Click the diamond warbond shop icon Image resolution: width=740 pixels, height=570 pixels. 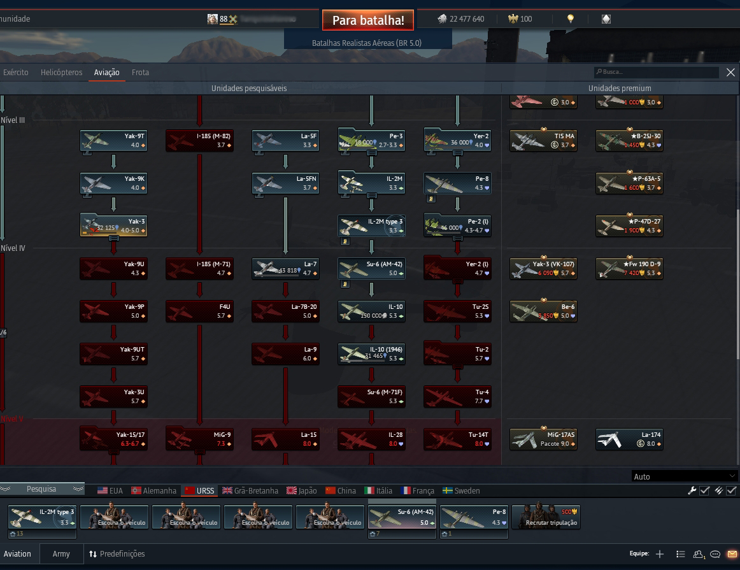[606, 19]
